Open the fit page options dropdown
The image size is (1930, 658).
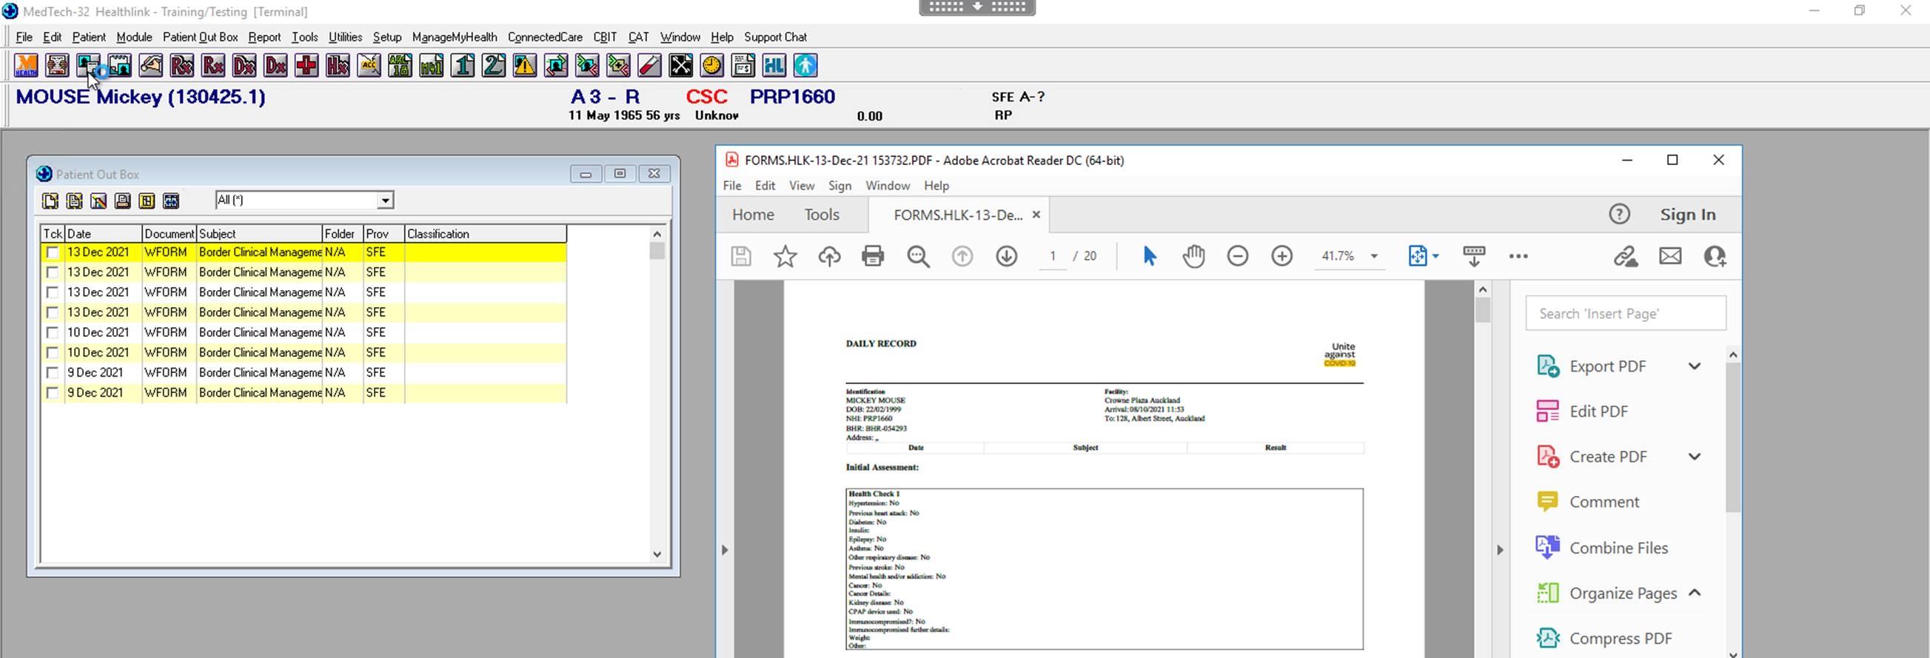tap(1435, 256)
